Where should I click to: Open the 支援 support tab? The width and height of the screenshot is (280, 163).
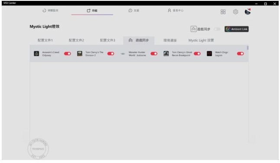click(134, 10)
